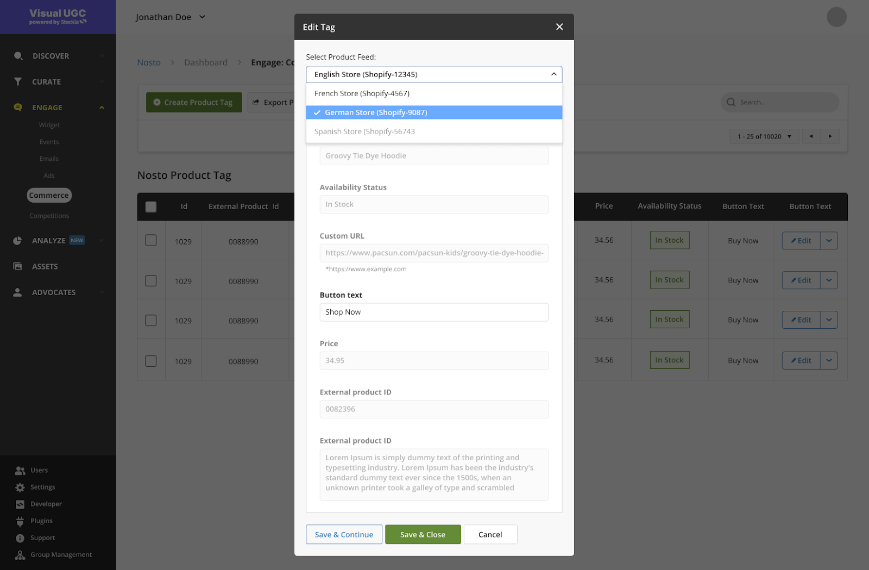The width and height of the screenshot is (869, 570).
Task: Close the Edit Tag dialog
Action: (559, 27)
